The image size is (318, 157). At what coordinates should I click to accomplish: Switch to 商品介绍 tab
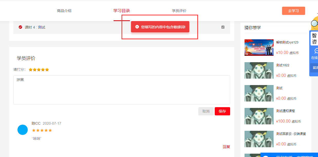point(64,11)
